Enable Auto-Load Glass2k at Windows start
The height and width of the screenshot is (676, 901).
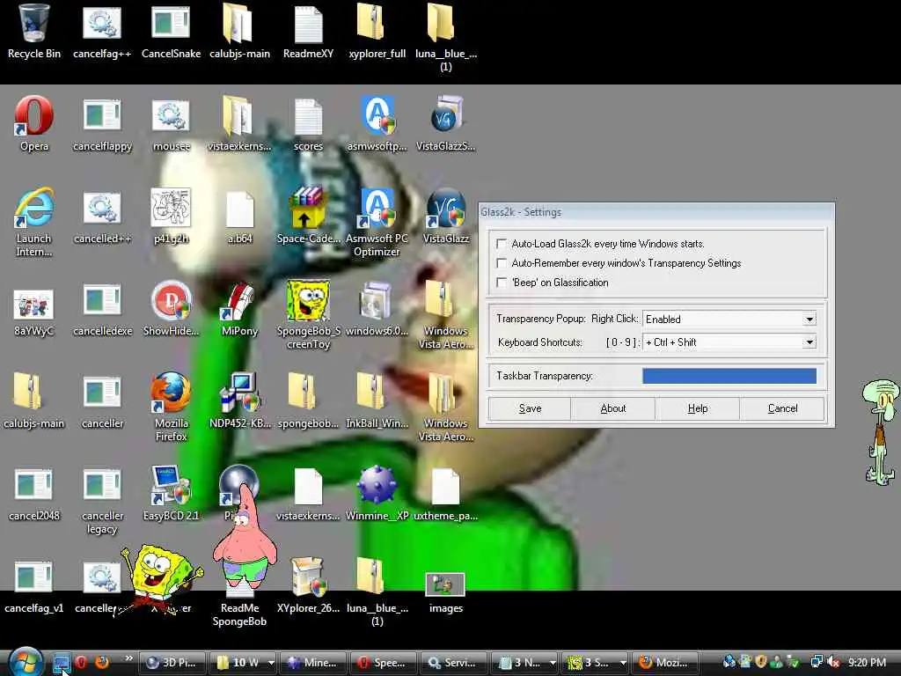click(502, 244)
